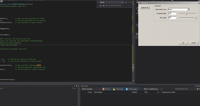Click OK in the OpenCV dialog
This screenshot has width=200, height=106.
(183, 43)
